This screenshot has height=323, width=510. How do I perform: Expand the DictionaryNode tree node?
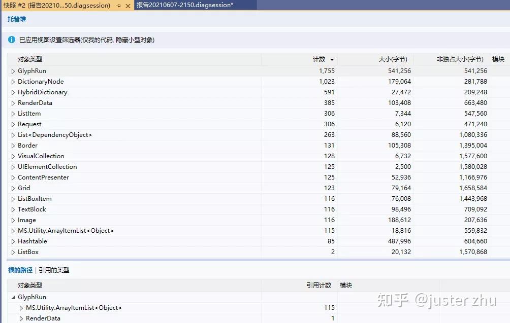(x=12, y=81)
